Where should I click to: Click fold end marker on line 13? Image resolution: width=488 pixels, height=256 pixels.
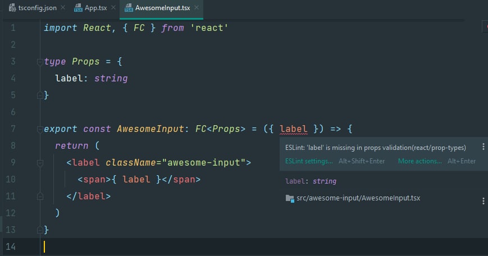[40, 230]
